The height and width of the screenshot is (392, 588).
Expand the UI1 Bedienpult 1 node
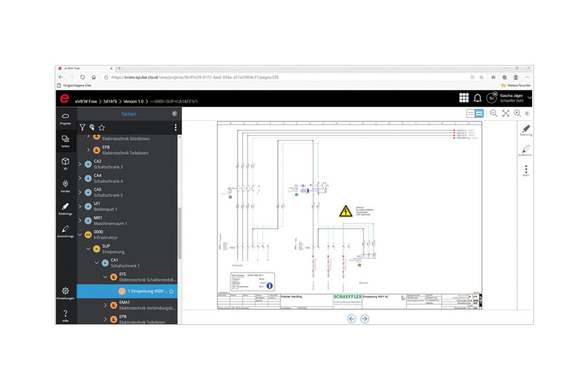80,207
